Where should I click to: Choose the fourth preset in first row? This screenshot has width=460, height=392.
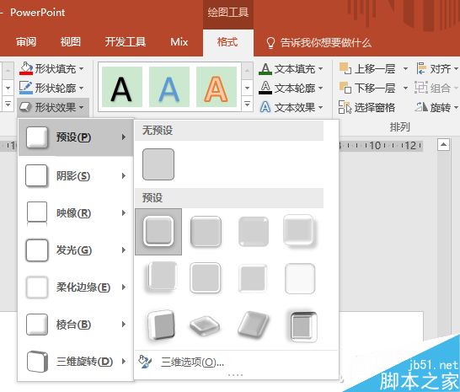pyautogui.click(x=300, y=231)
